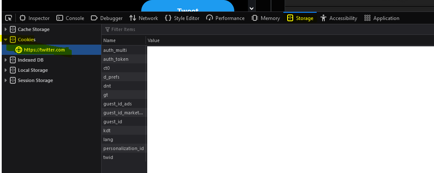Focus the Filter Items search field
The image size is (434, 173).
268,29
